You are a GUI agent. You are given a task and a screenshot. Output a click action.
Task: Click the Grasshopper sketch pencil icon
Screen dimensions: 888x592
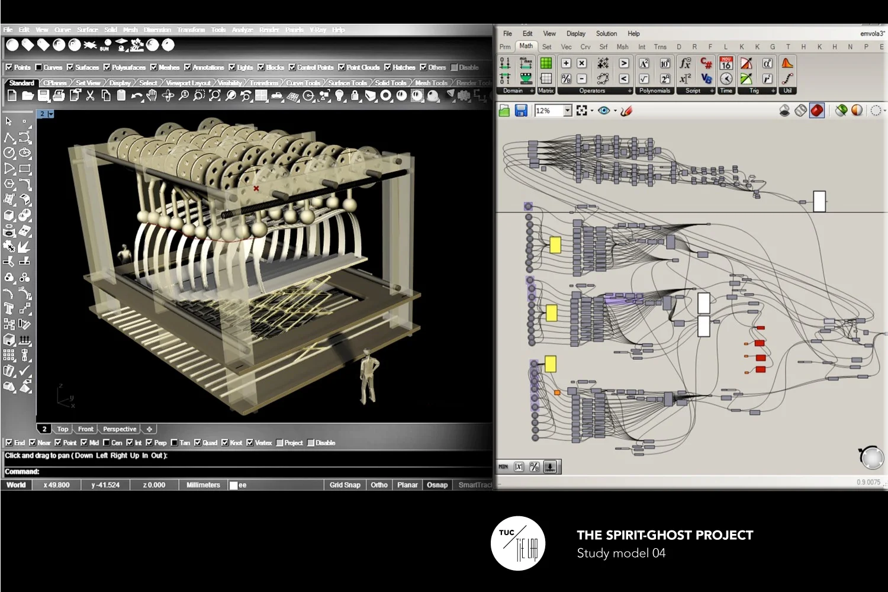coord(626,111)
